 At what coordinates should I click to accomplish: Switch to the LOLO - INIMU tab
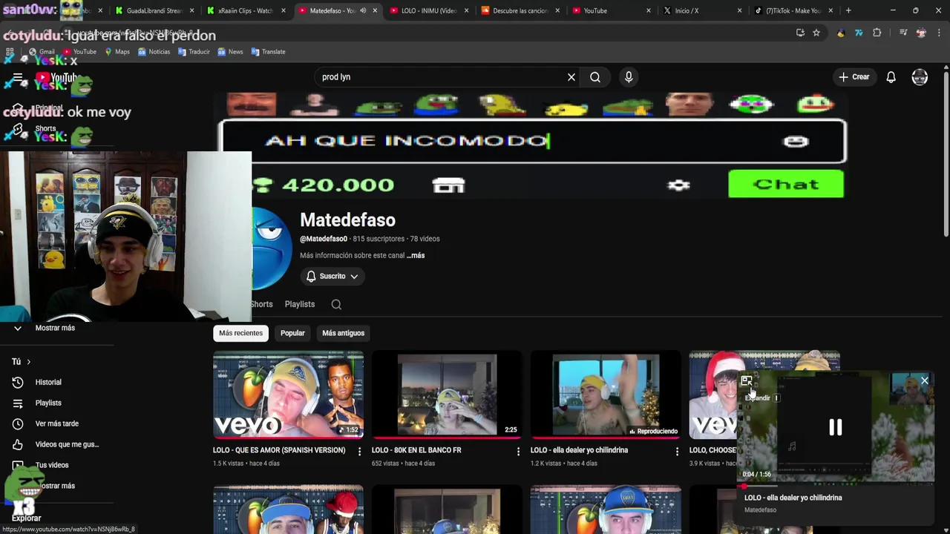pos(429,10)
